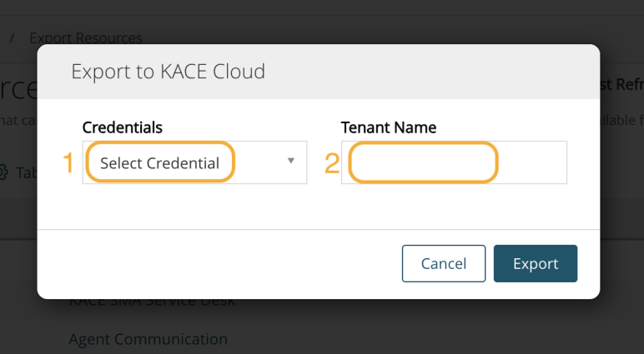Click the Credentials field label
644x354 pixels.
click(x=122, y=127)
